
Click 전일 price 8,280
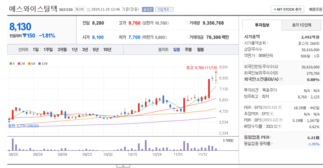98,23
